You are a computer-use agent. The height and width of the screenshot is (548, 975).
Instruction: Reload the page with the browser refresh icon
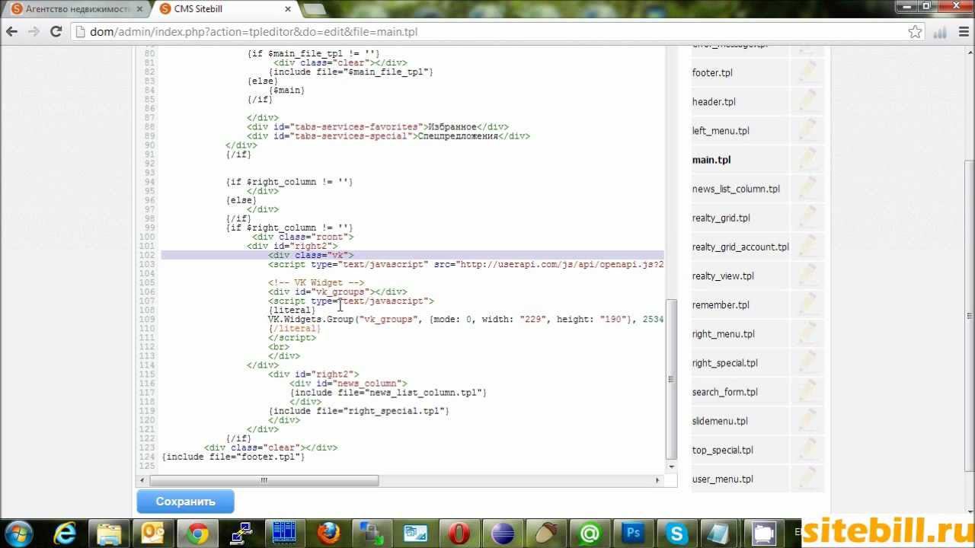(x=56, y=32)
